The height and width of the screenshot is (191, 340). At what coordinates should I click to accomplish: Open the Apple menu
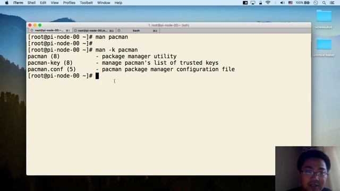click(7, 3)
